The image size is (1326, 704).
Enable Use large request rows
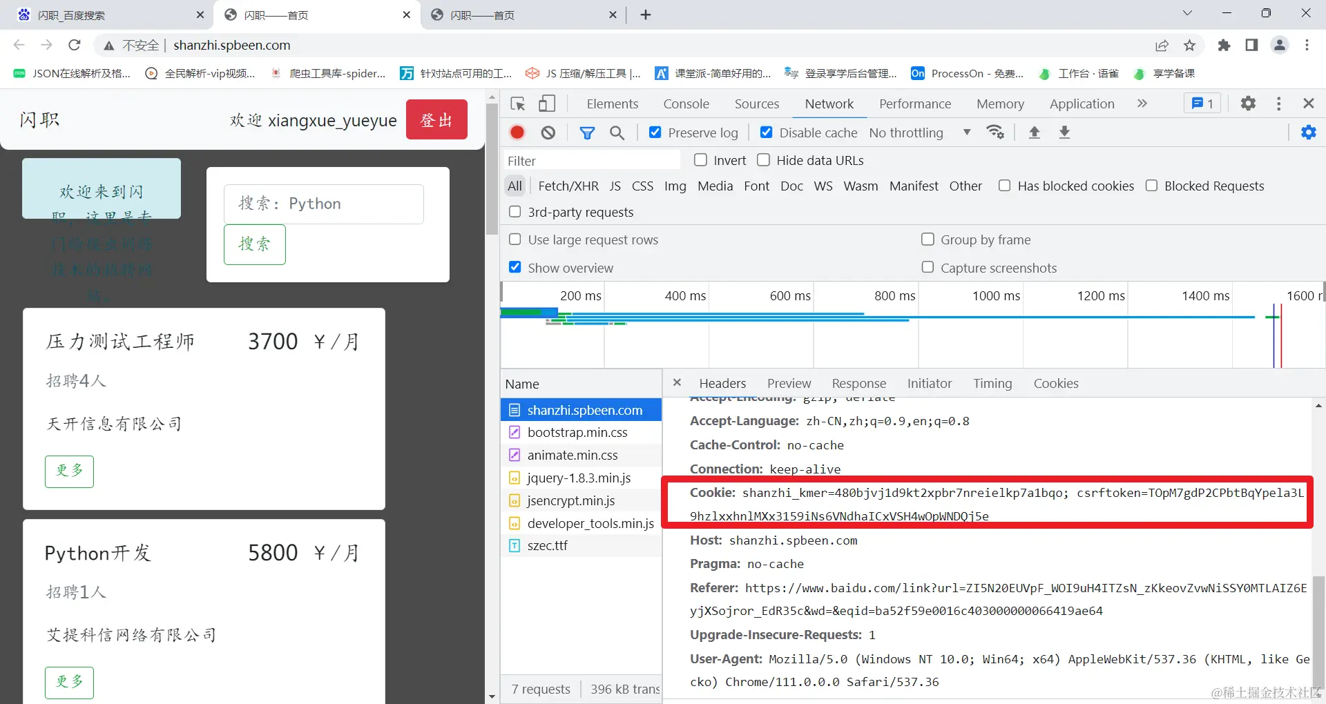coord(515,239)
